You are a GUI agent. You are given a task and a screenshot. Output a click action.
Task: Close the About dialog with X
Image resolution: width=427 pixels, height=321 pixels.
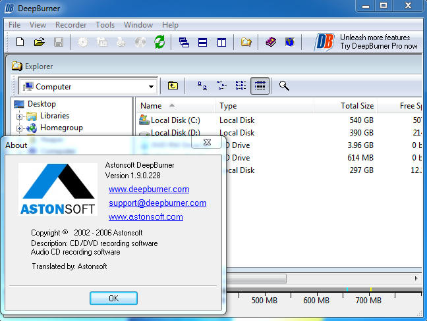coord(207,142)
